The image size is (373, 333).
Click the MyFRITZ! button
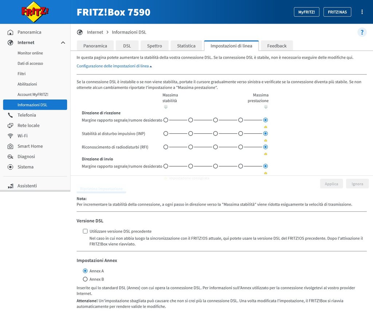[x=306, y=12]
